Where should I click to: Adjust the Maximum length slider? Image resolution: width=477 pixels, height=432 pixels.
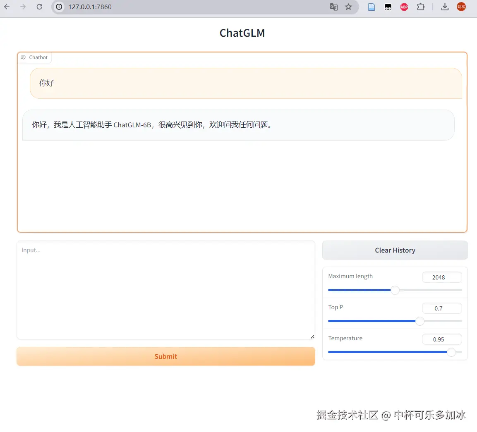point(395,290)
